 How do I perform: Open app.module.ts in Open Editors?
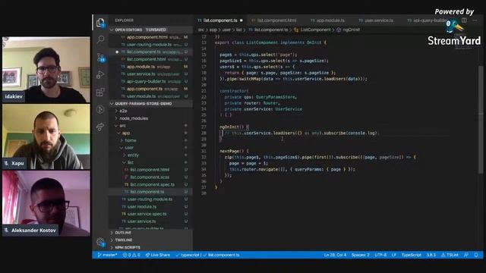pos(150,67)
